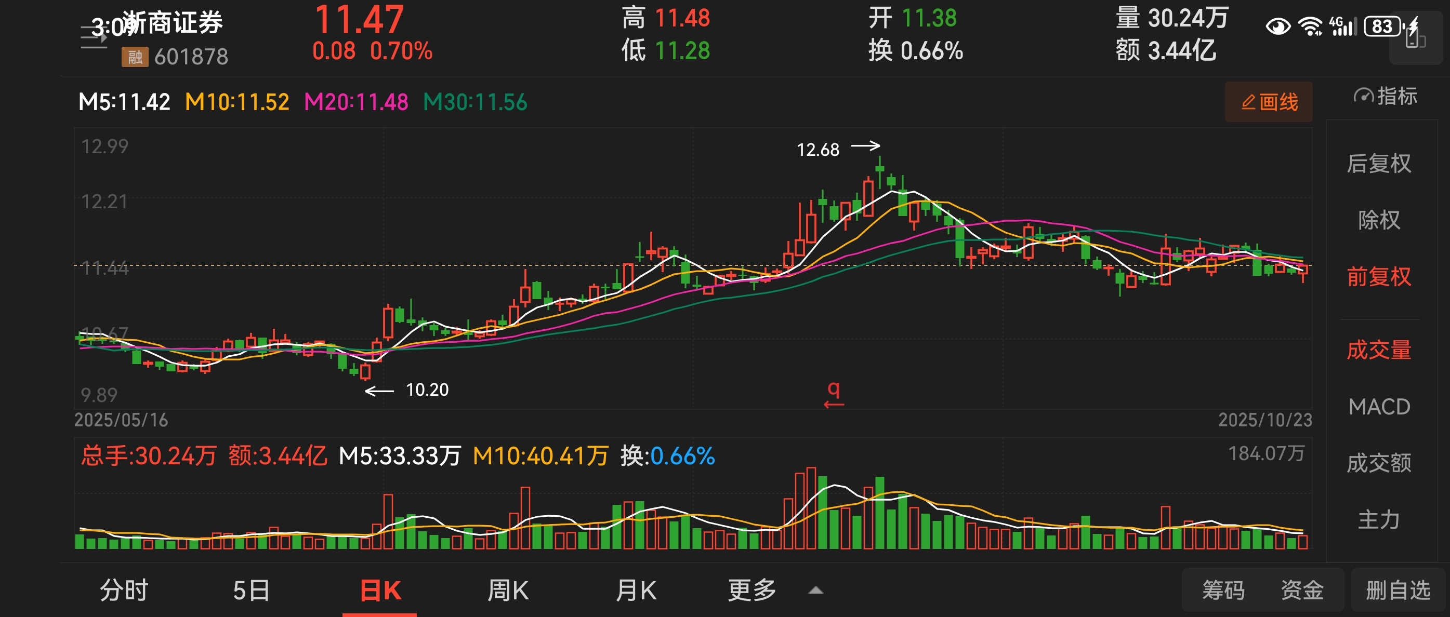Screen dimensions: 1450x617
Task: Switch to the 周K weekly tab
Action: [x=507, y=591]
